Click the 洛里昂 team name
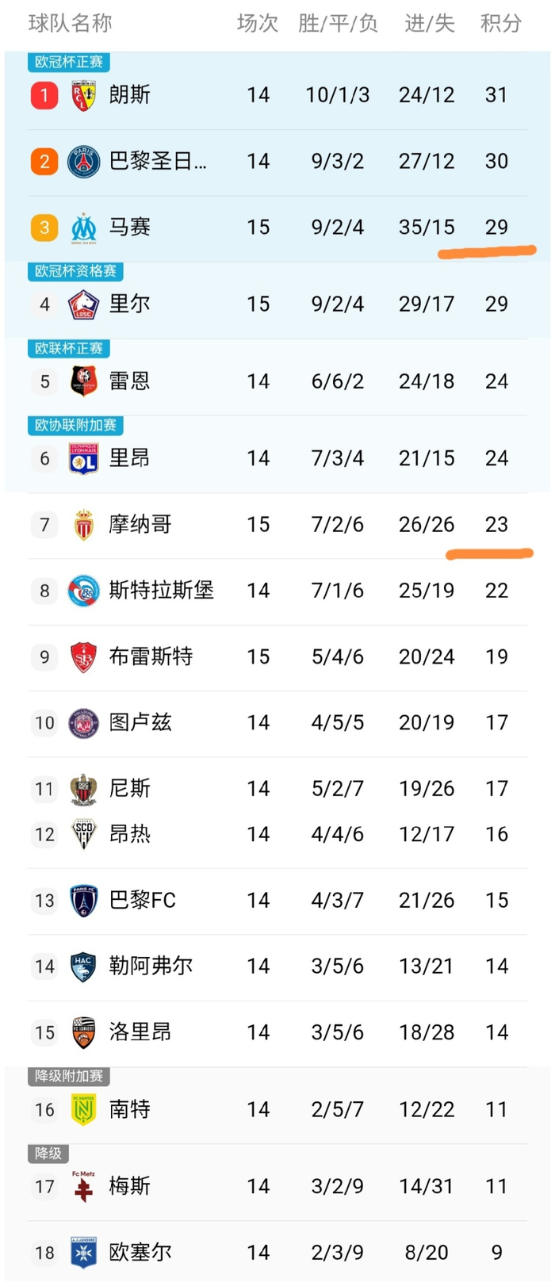The image size is (555, 1286). pyautogui.click(x=140, y=1032)
